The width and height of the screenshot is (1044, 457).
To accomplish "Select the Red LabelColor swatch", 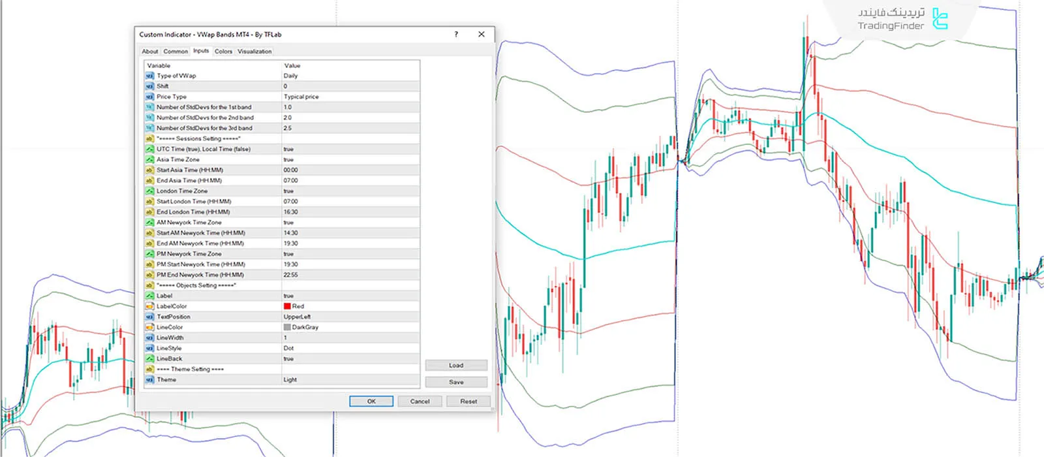I will tap(287, 306).
